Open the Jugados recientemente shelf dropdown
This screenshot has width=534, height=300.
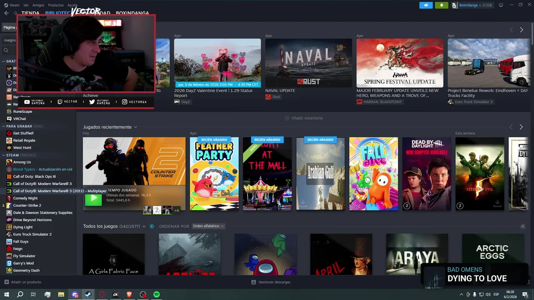pyautogui.click(x=136, y=127)
